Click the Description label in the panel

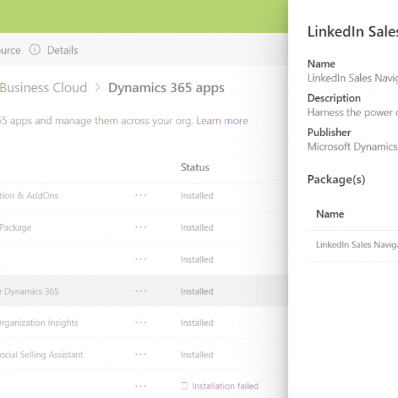[334, 98]
